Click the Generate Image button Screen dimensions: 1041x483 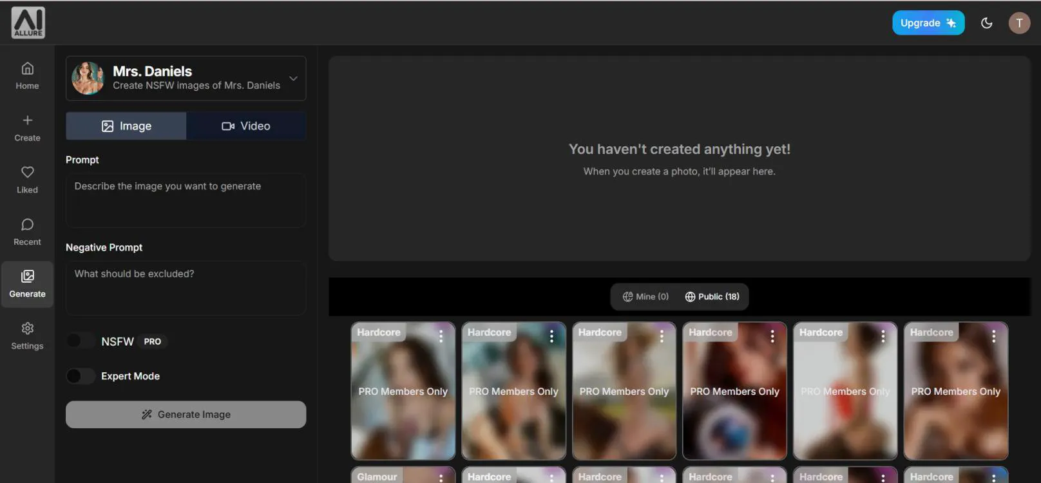tap(186, 415)
